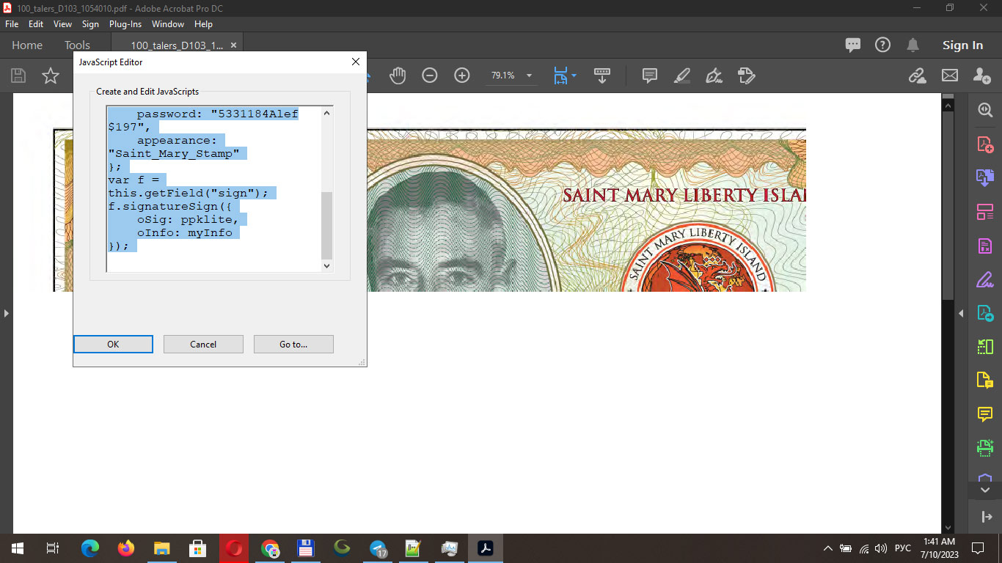Open the Create PDF tool in sidebar
This screenshot has width=1002, height=563.
pos(985,144)
